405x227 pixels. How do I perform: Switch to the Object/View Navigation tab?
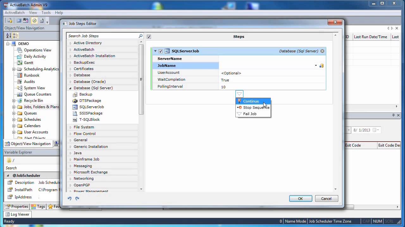(28, 144)
